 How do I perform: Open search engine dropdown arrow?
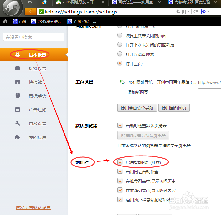point(208,12)
